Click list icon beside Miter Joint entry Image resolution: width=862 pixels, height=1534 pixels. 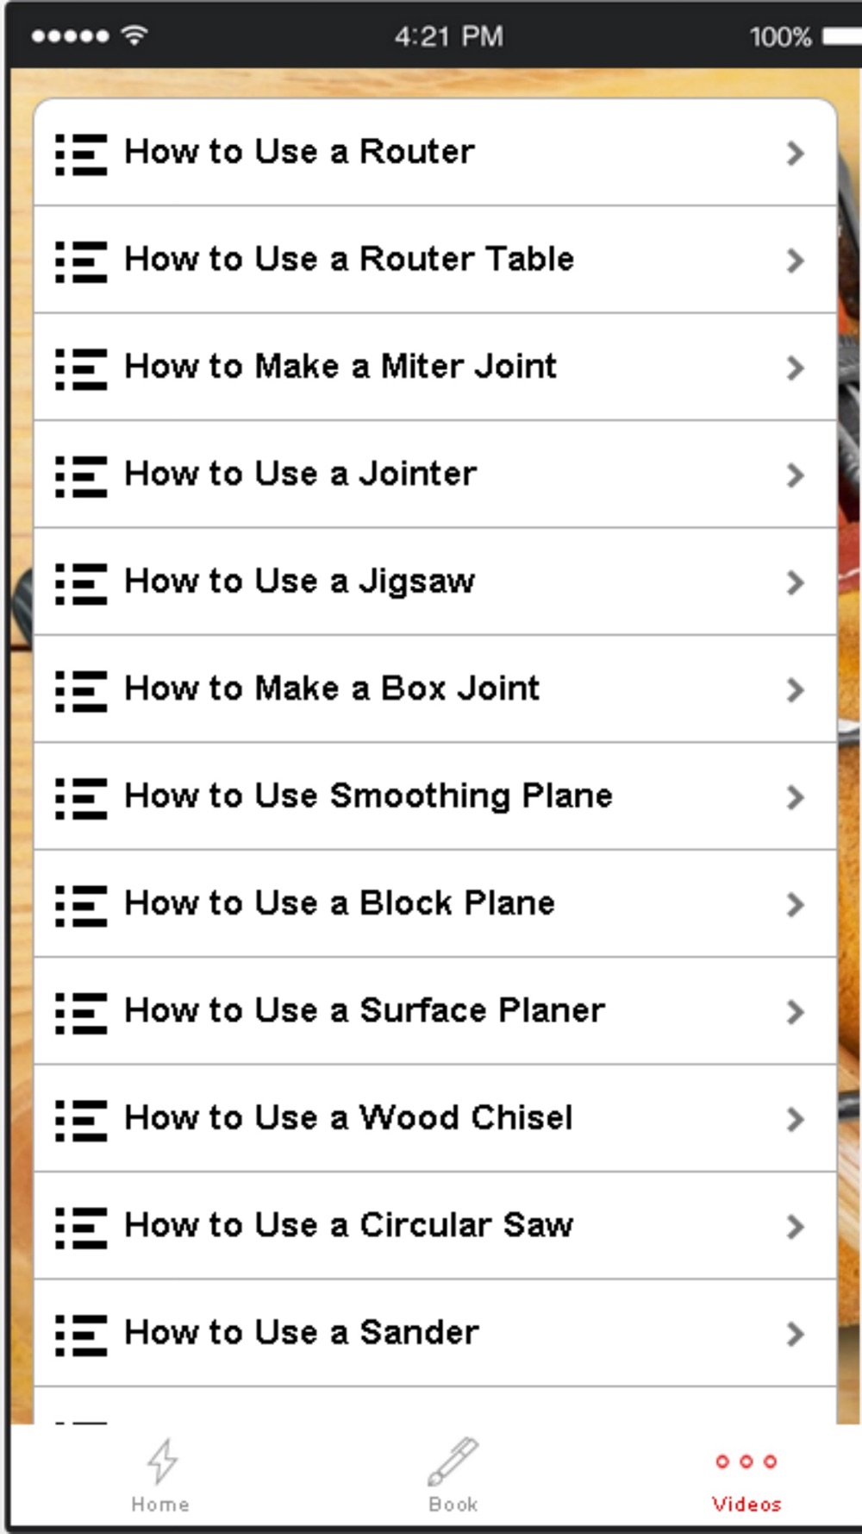[81, 368]
